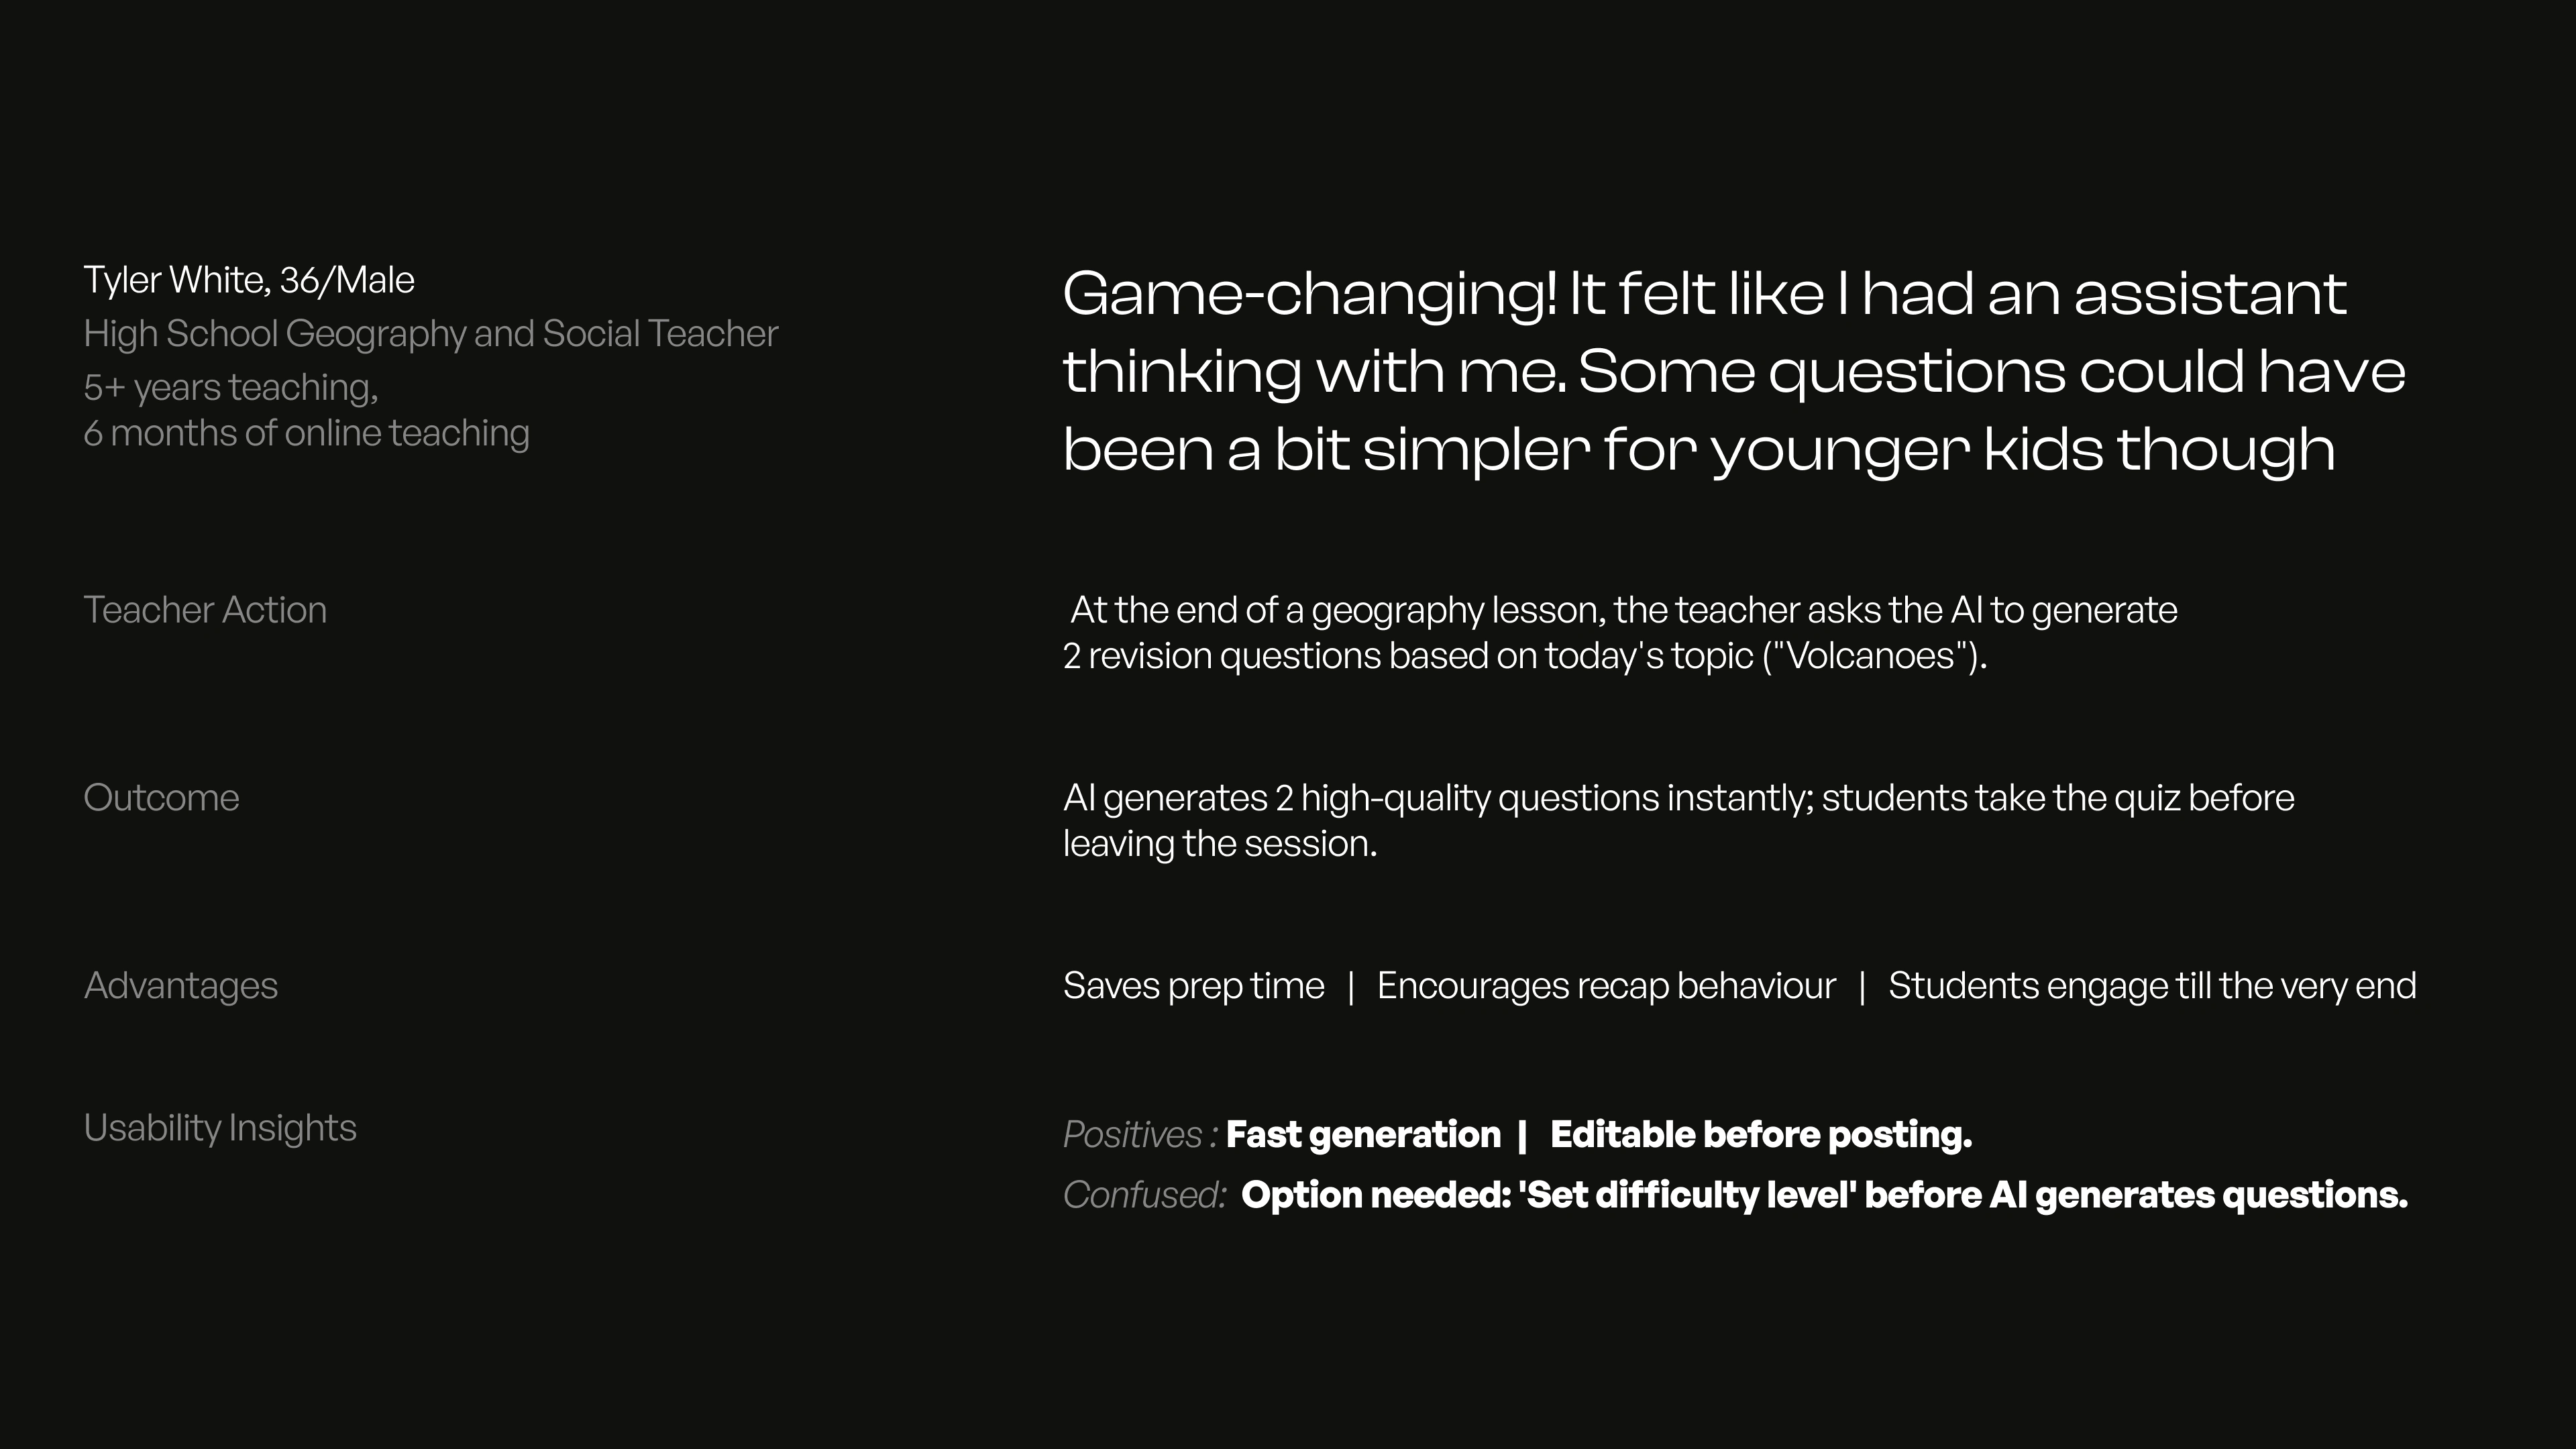Click the 'AI generates 2 high-quality questions' text
This screenshot has height=1449, width=2576.
(1678, 798)
